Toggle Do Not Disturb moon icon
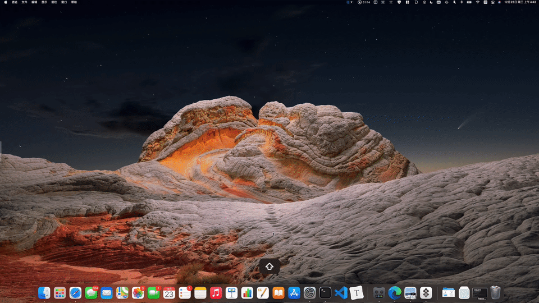539x303 pixels. pos(431,2)
